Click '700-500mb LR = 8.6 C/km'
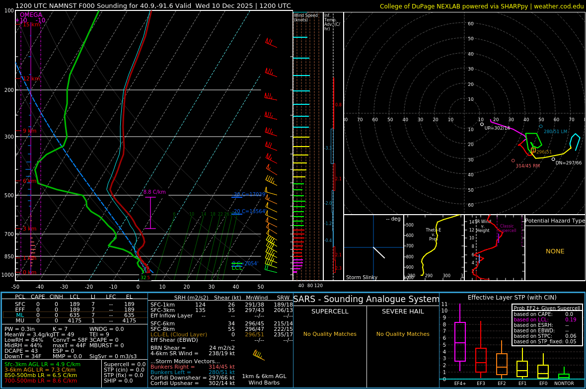Viewport: 586px width, 389px height. point(41,381)
